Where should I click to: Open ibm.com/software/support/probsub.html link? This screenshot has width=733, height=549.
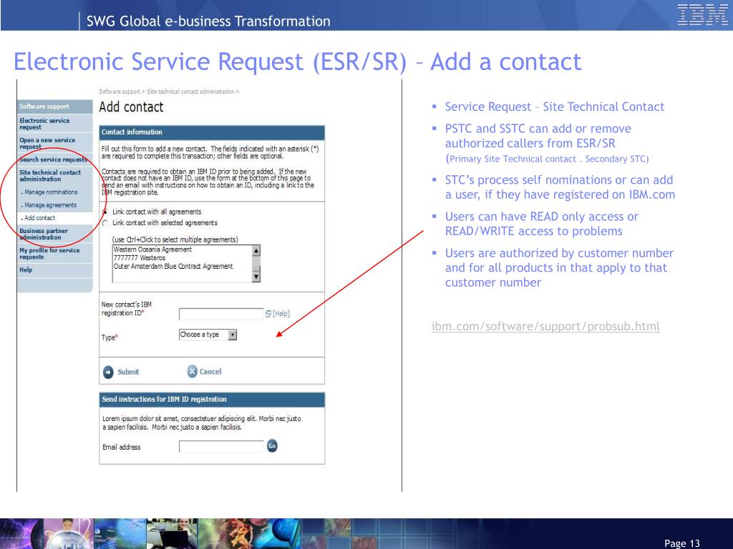click(545, 326)
